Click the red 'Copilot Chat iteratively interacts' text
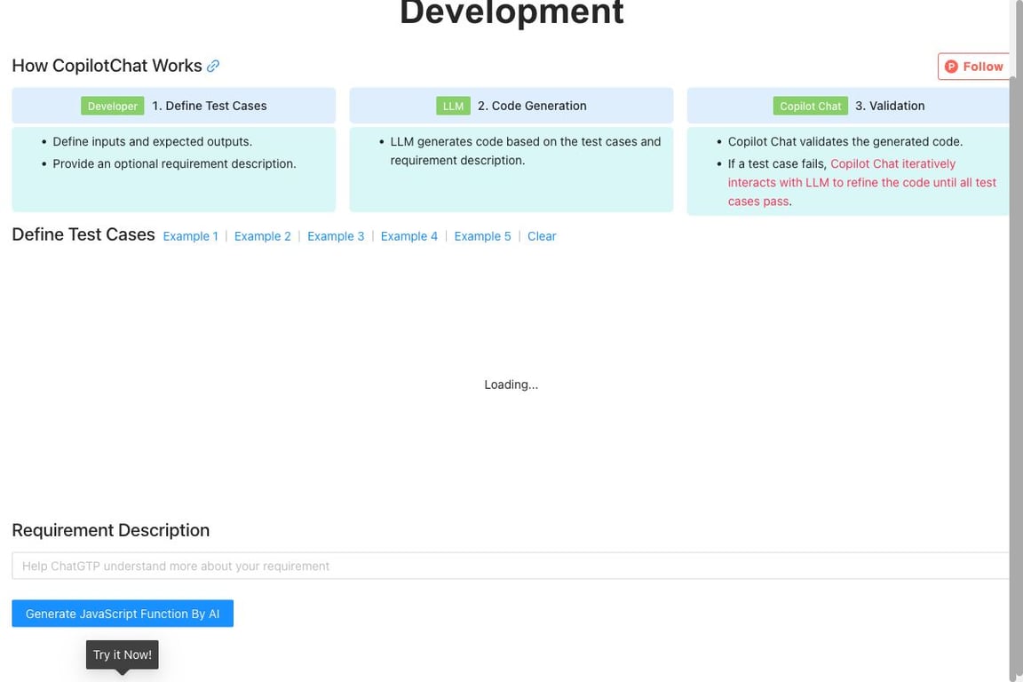Screen dimensions: 1023x682 862,183
